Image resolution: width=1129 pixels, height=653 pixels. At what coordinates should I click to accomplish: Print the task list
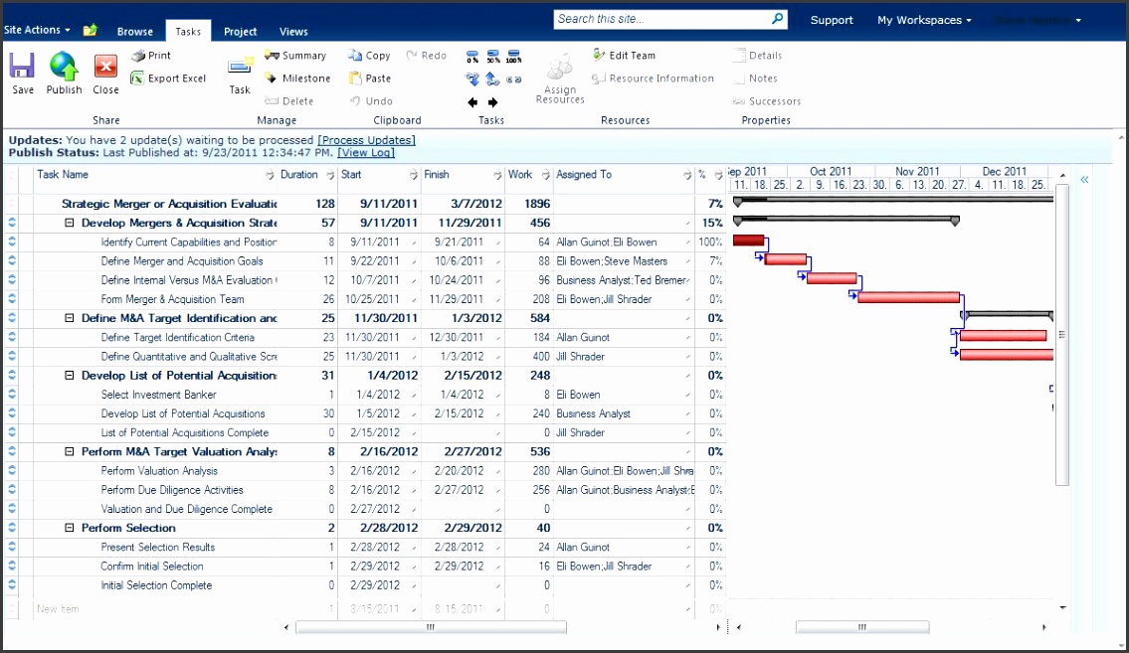(151, 56)
